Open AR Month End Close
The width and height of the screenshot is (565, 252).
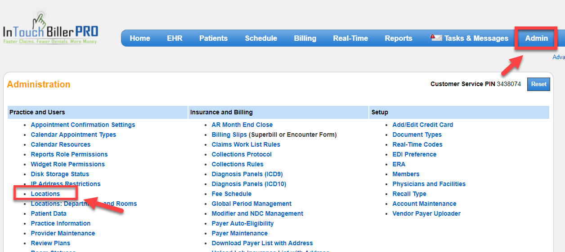pos(242,125)
